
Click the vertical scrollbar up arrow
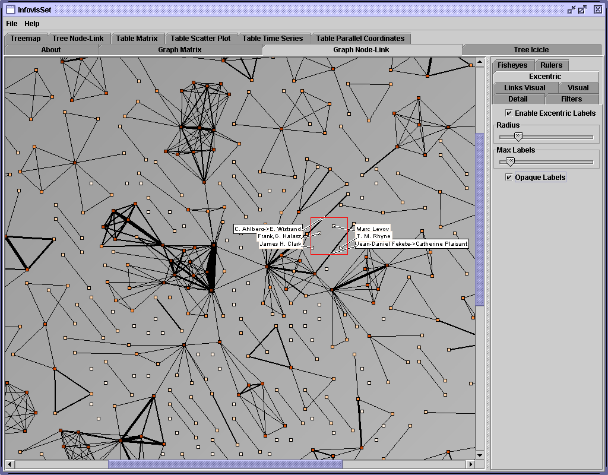pos(480,62)
